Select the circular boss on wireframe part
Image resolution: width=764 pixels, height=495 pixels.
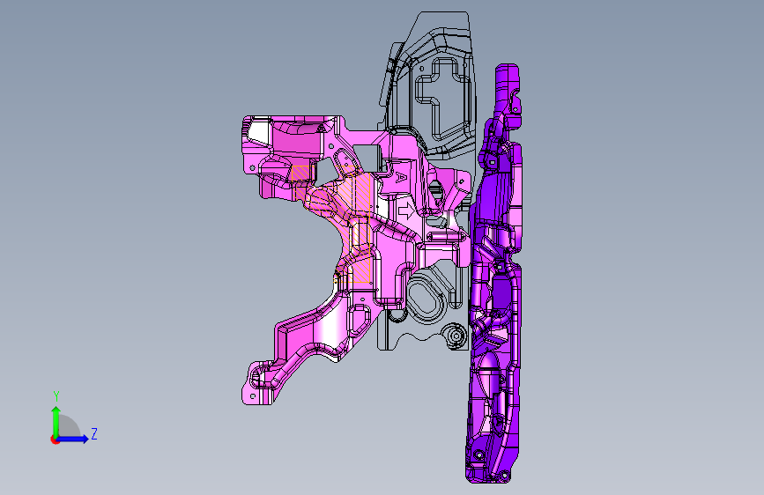click(x=456, y=336)
